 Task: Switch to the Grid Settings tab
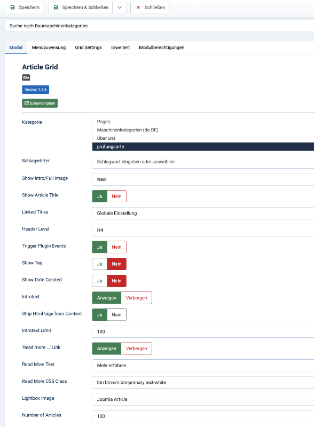pyautogui.click(x=88, y=48)
